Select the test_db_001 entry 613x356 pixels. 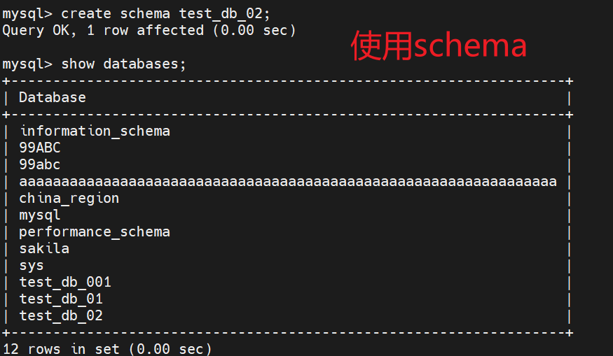click(65, 282)
